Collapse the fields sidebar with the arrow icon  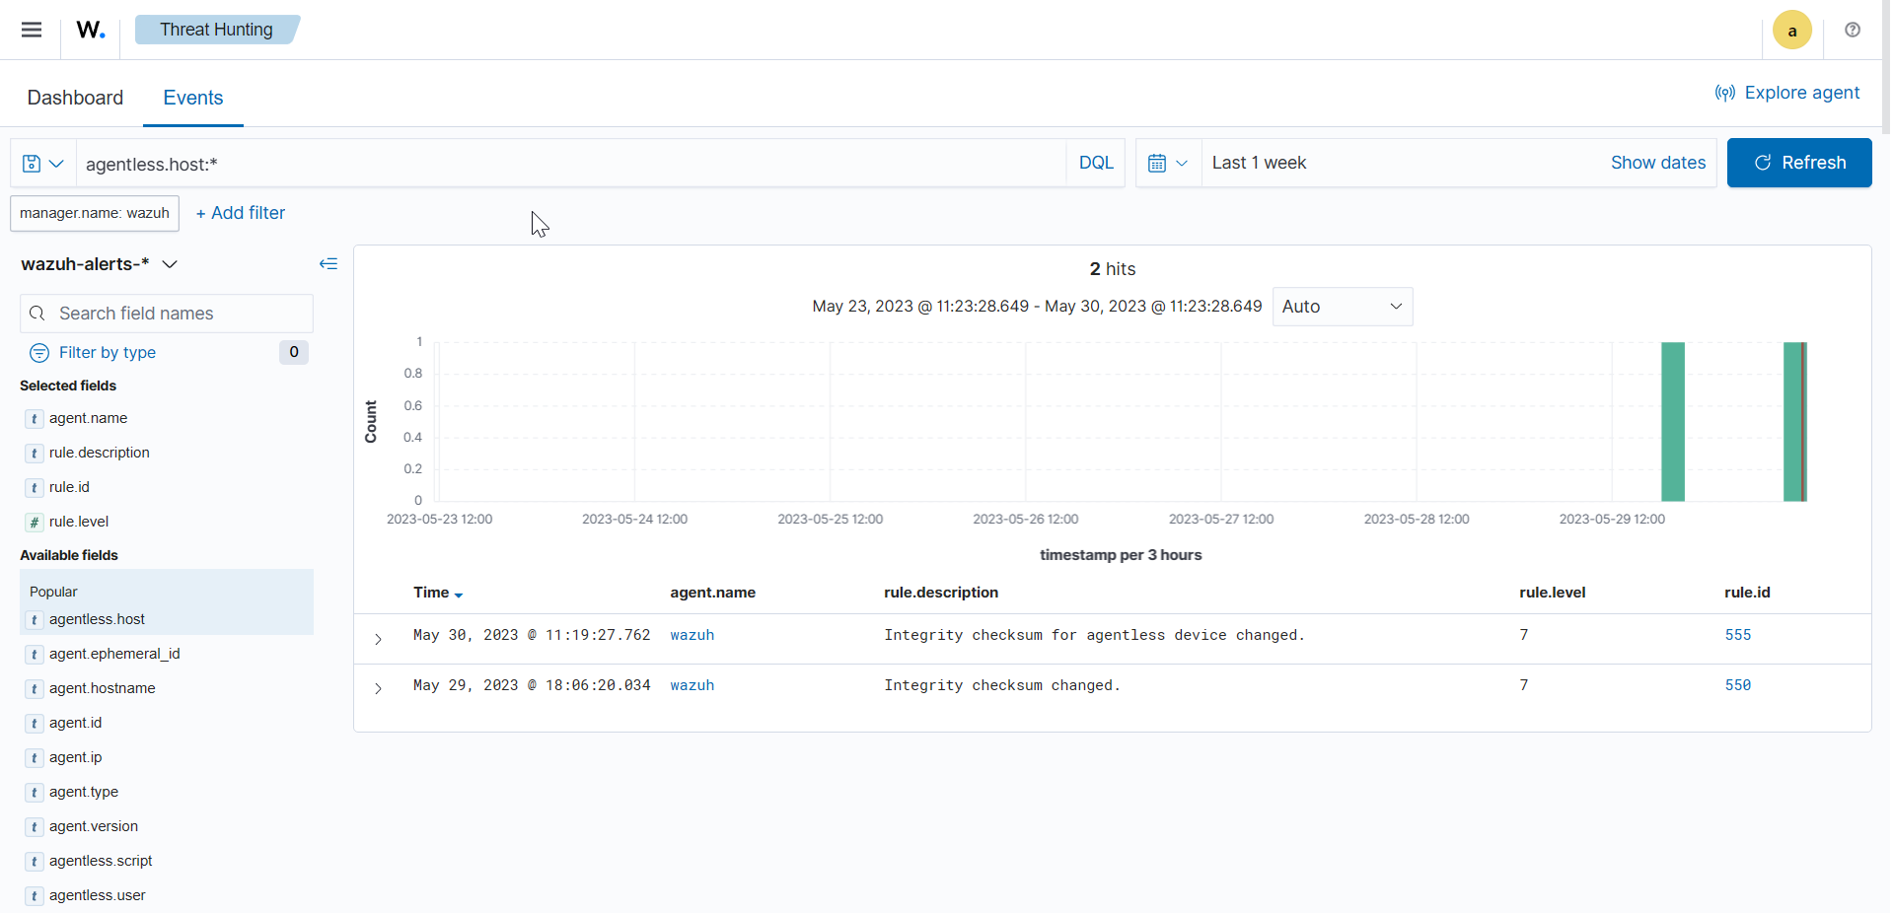328,263
